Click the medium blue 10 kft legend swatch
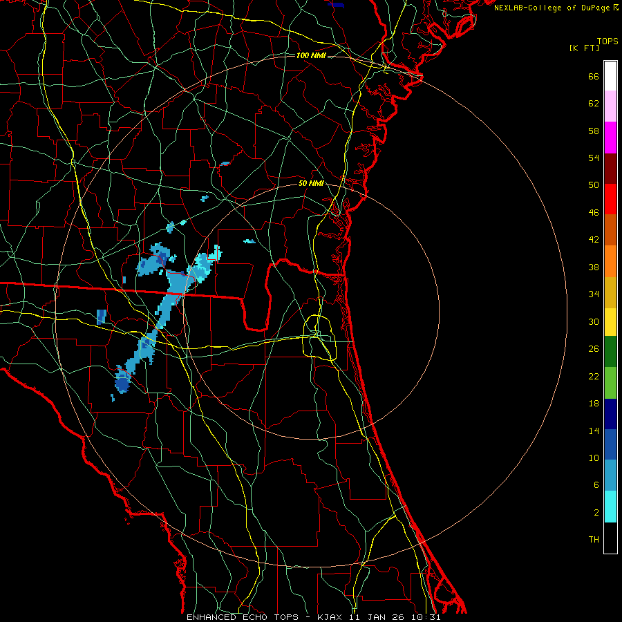The height and width of the screenshot is (622, 622). click(x=610, y=444)
